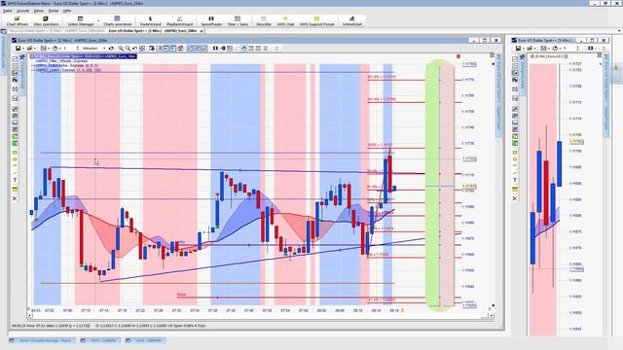The width and height of the screenshot is (623, 350).
Task: Click the cNPRO_Filter_Minute Express indicator label
Action: [x=61, y=61]
